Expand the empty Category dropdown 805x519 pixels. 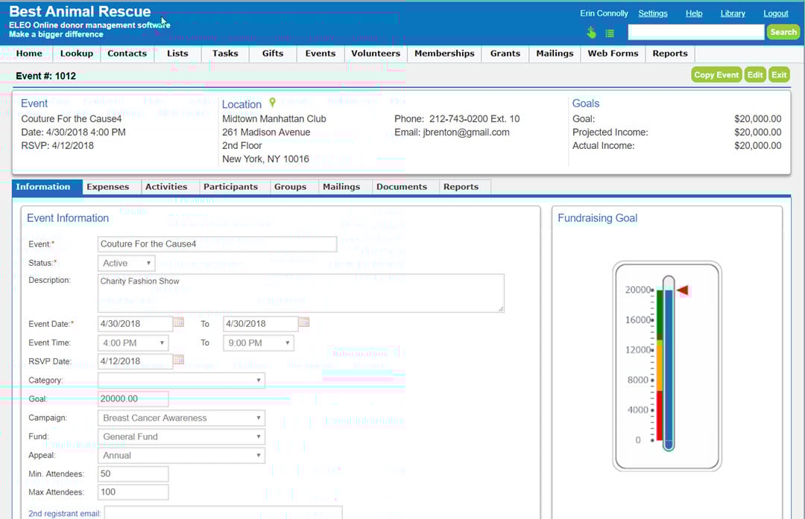click(x=181, y=381)
